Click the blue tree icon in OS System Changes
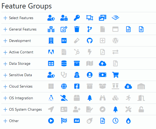 pyautogui.click(x=116, y=109)
